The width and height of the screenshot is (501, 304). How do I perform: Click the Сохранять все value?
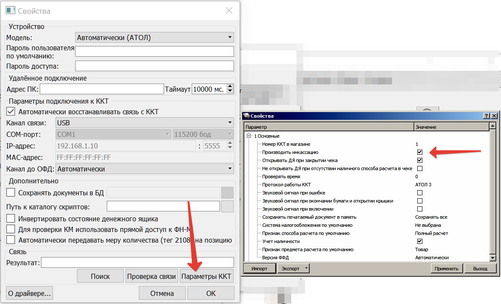tap(431, 217)
